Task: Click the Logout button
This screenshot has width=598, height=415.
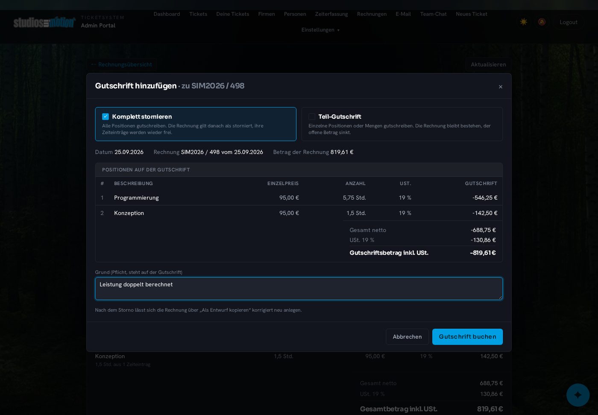Action: (x=569, y=22)
